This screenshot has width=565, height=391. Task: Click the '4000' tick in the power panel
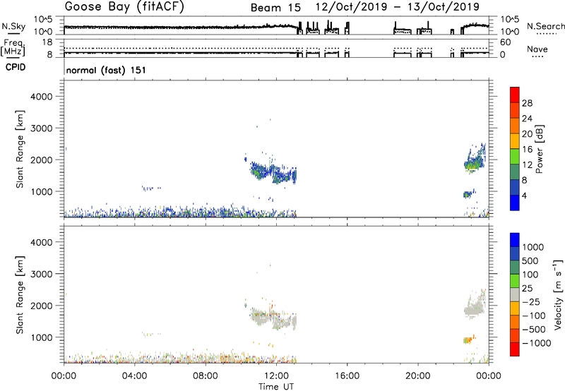(42, 97)
